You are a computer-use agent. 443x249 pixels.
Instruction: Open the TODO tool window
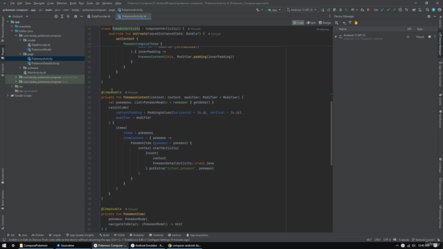click(119, 235)
